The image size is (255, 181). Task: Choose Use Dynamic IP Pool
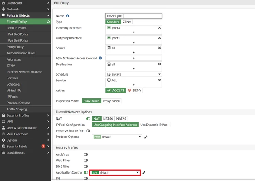(154, 125)
